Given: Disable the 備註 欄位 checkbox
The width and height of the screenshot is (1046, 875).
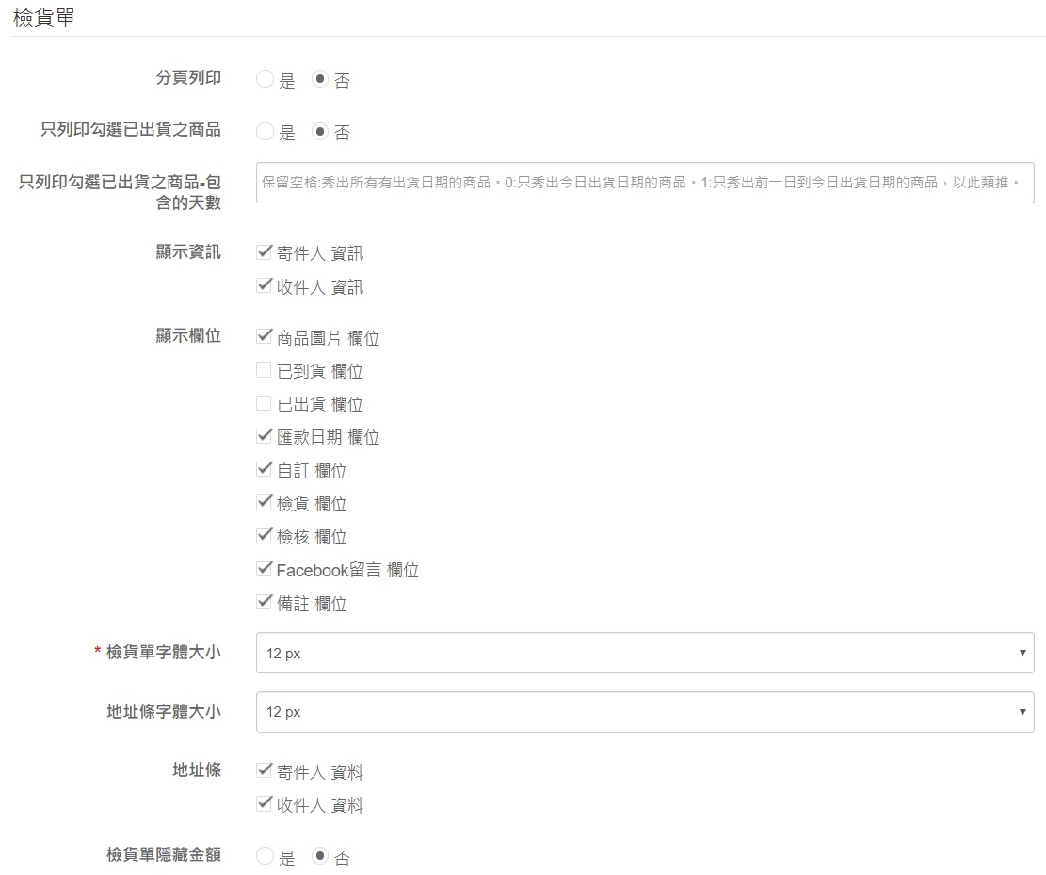Looking at the screenshot, I should point(264,603).
